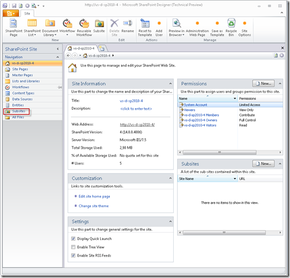Open Administration Web Page

[197, 28]
